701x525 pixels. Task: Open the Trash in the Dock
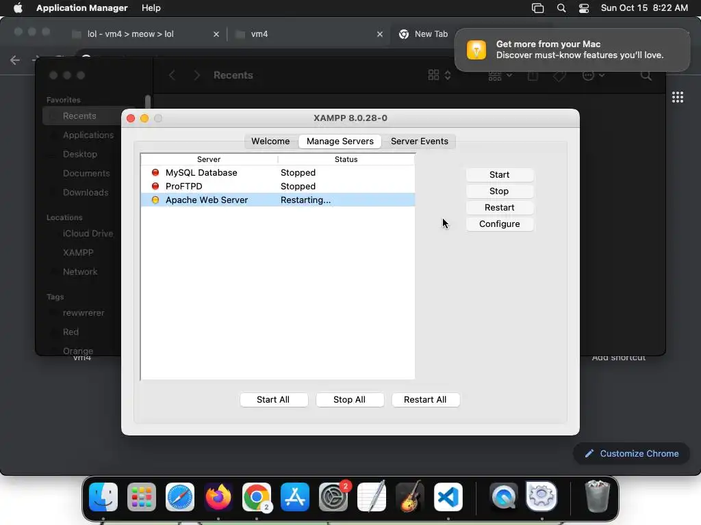coord(597,496)
